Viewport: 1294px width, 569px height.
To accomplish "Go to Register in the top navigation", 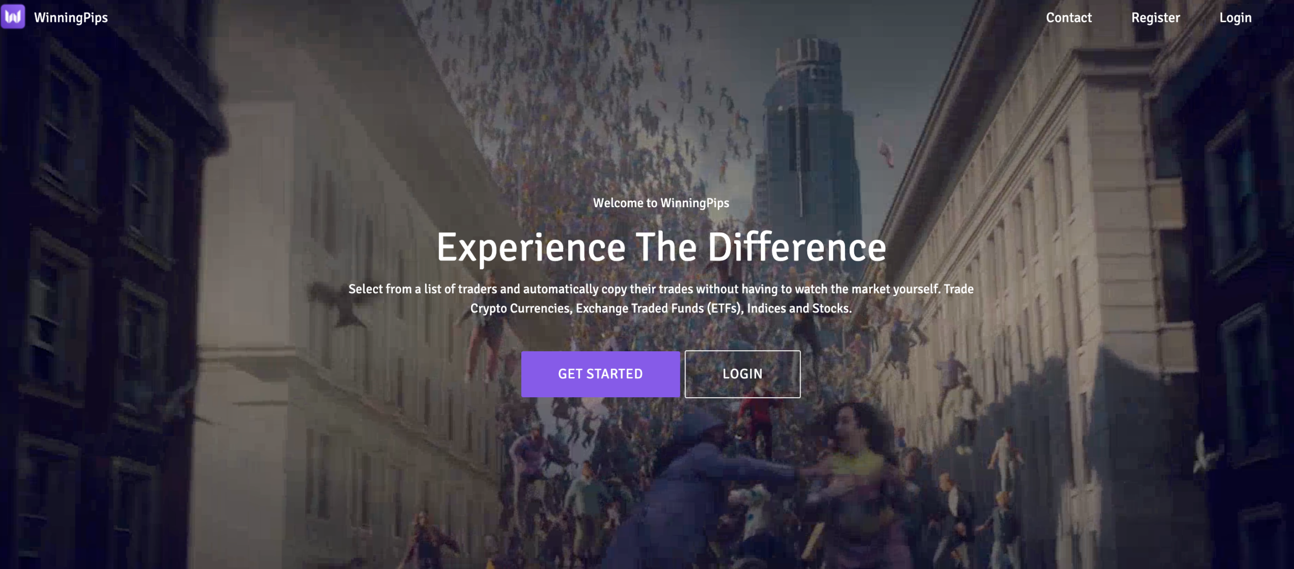I will 1156,18.
